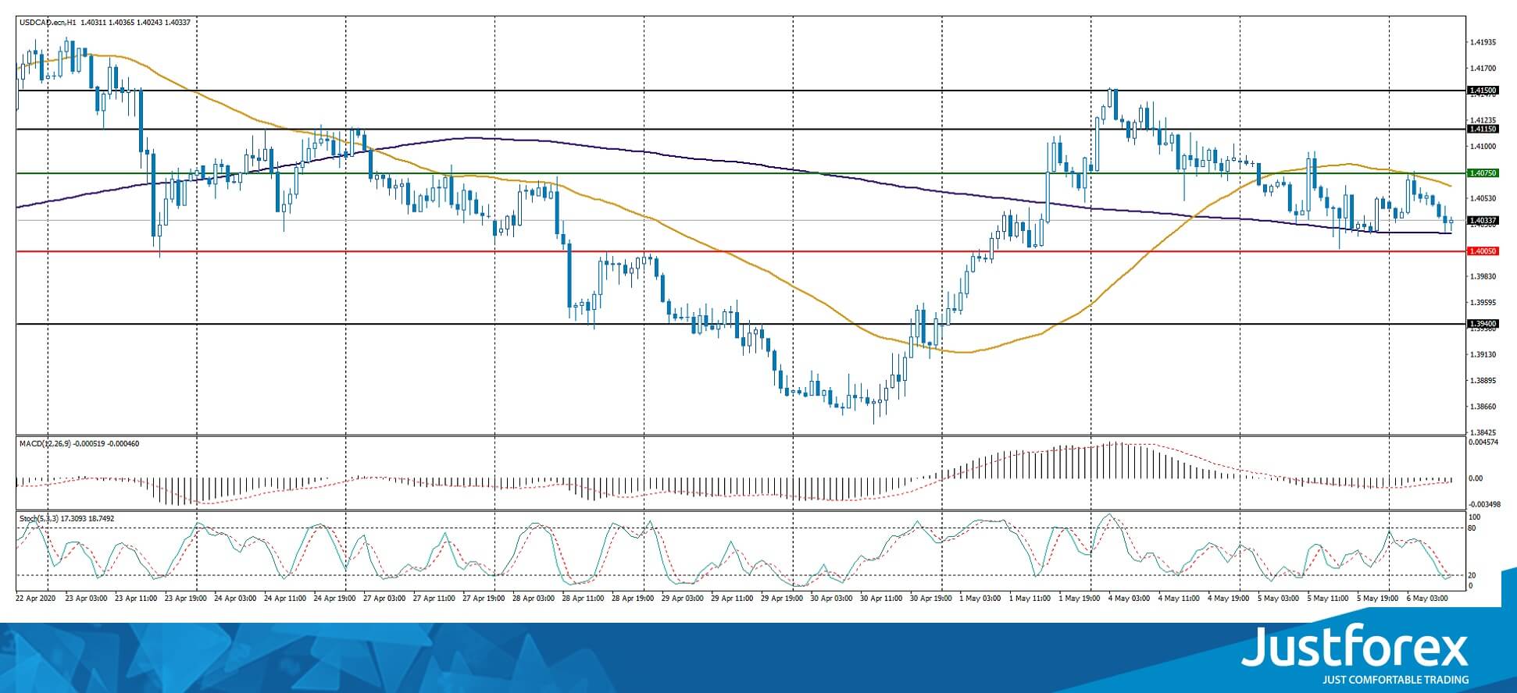Click the 5 May 03:00 time label
Viewport: 1517px width, 693px height.
(1280, 599)
